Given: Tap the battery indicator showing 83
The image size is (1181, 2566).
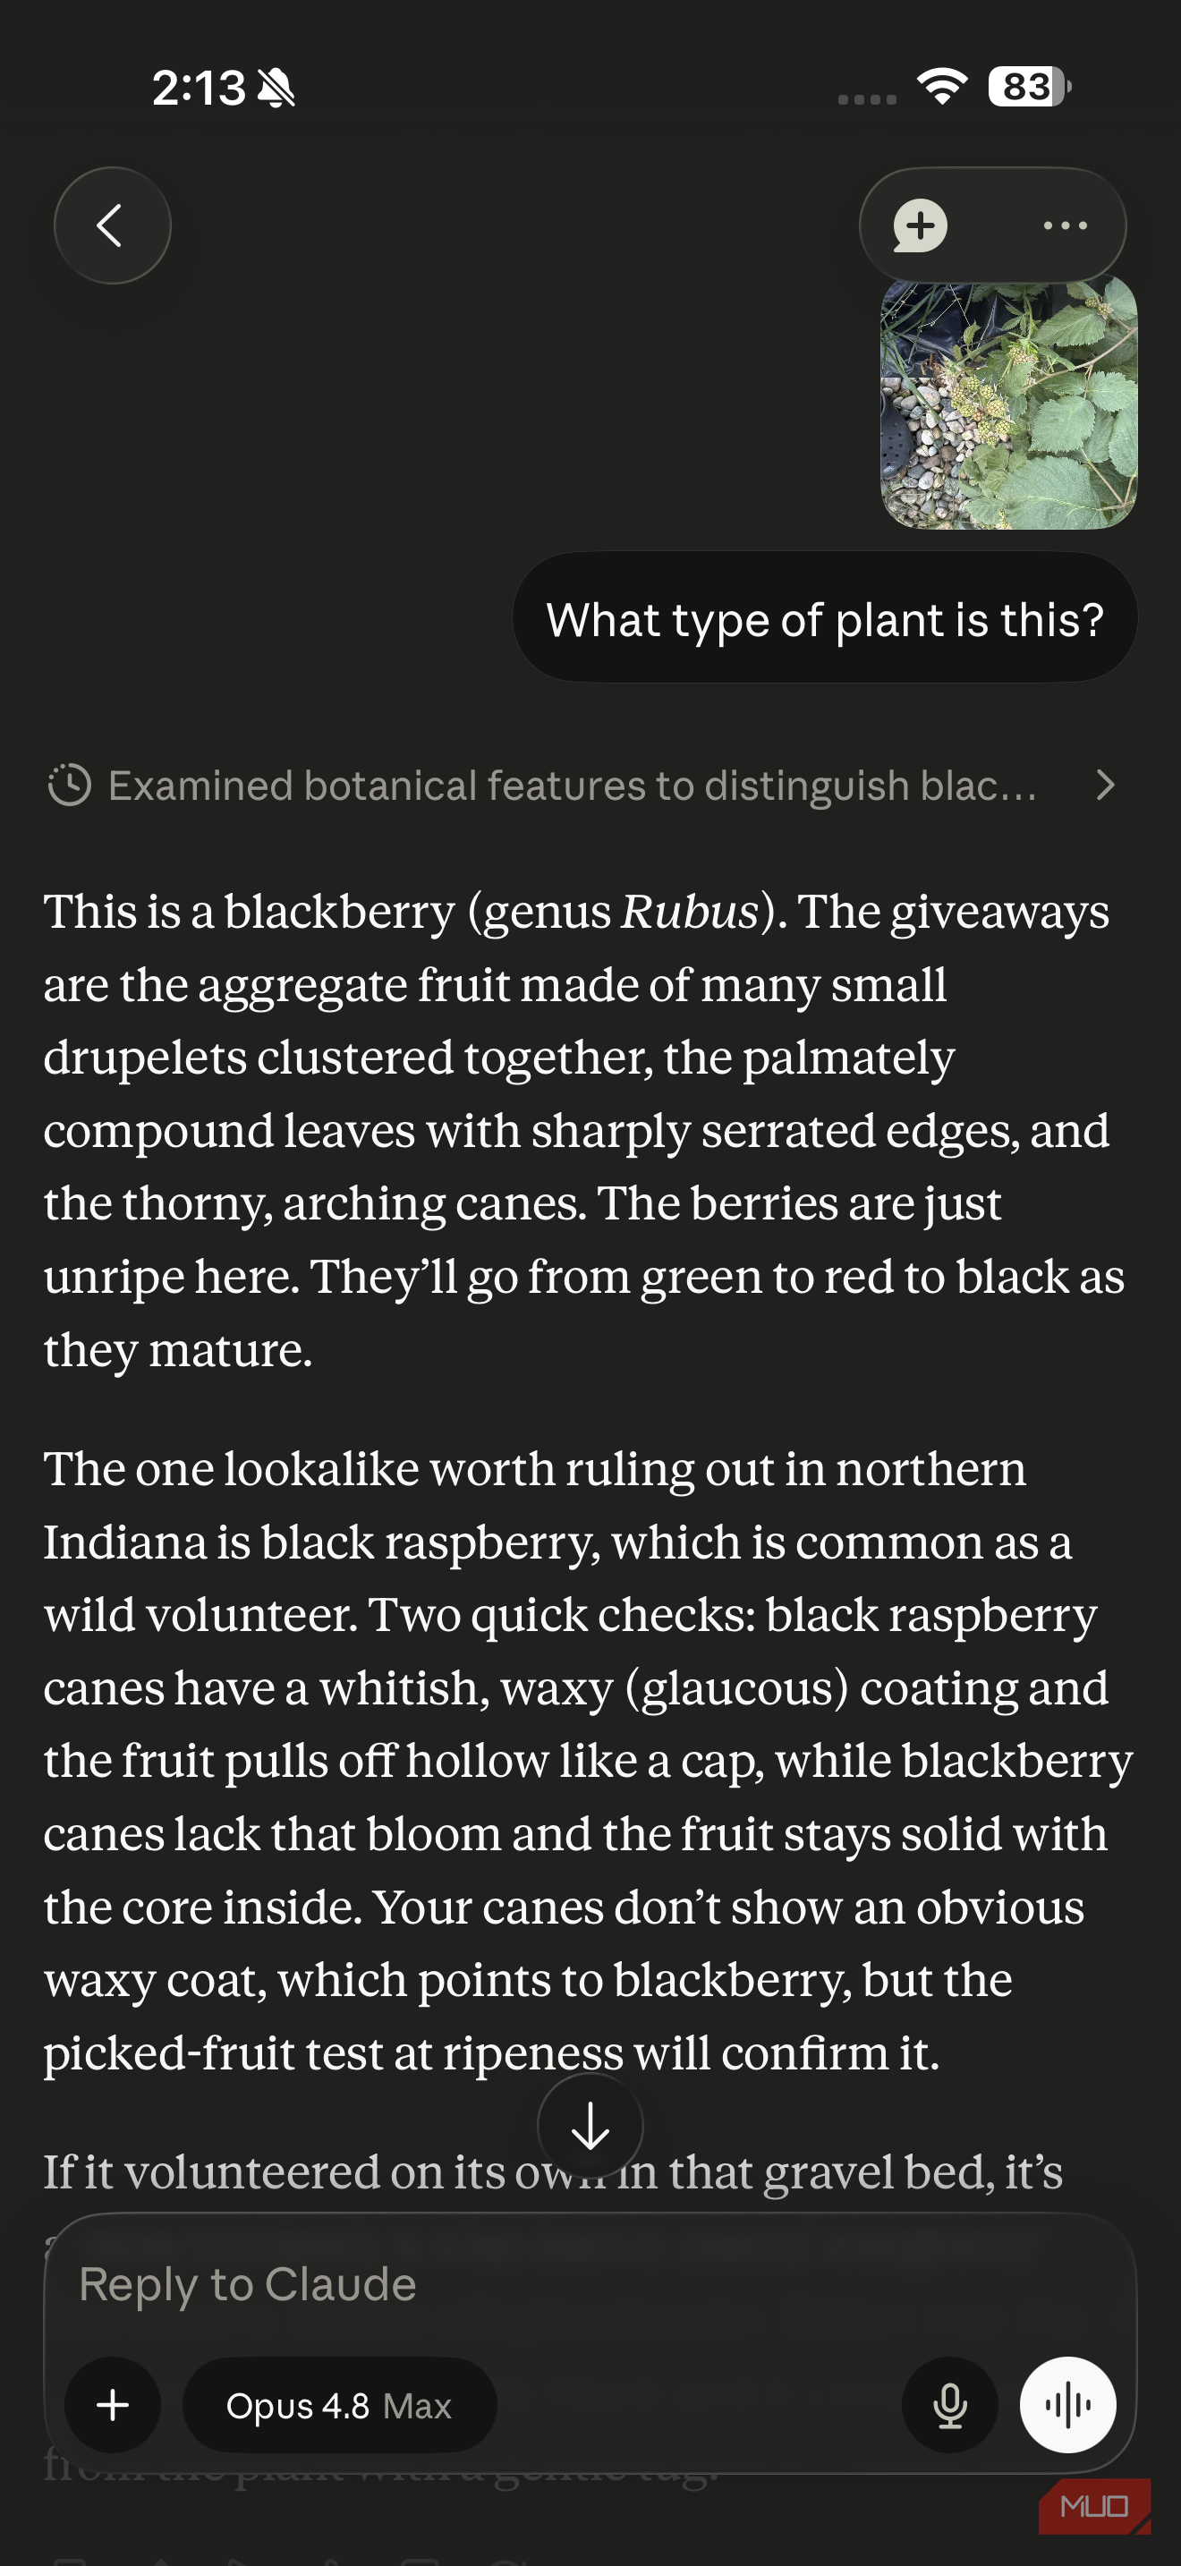Looking at the screenshot, I should tap(1029, 87).
